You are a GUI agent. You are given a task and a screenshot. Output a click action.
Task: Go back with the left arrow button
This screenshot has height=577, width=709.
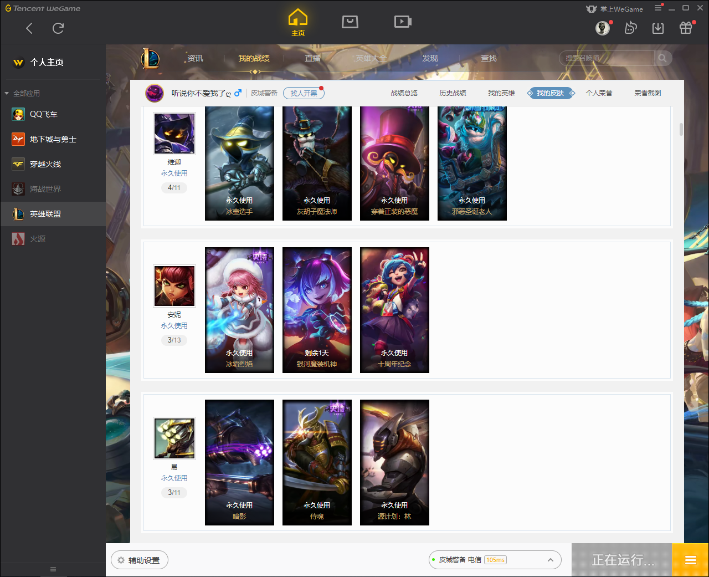pyautogui.click(x=29, y=28)
